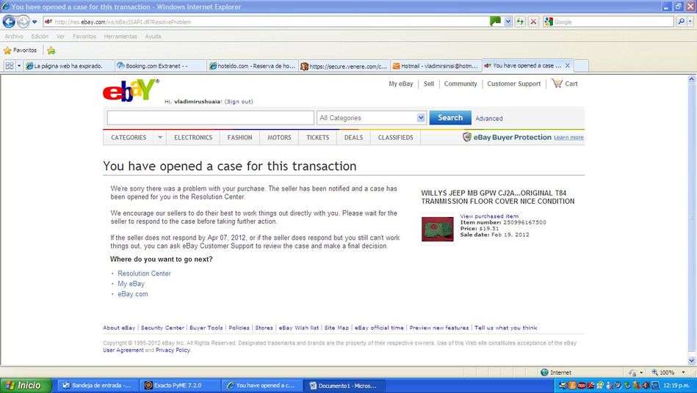Open the tab list dropdown arrow

(x=19, y=66)
